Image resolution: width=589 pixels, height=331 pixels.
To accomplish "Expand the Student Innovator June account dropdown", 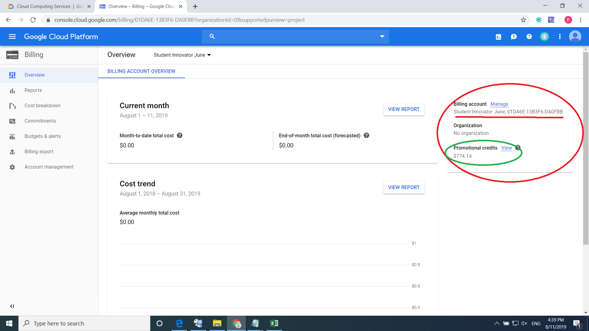I will (182, 55).
